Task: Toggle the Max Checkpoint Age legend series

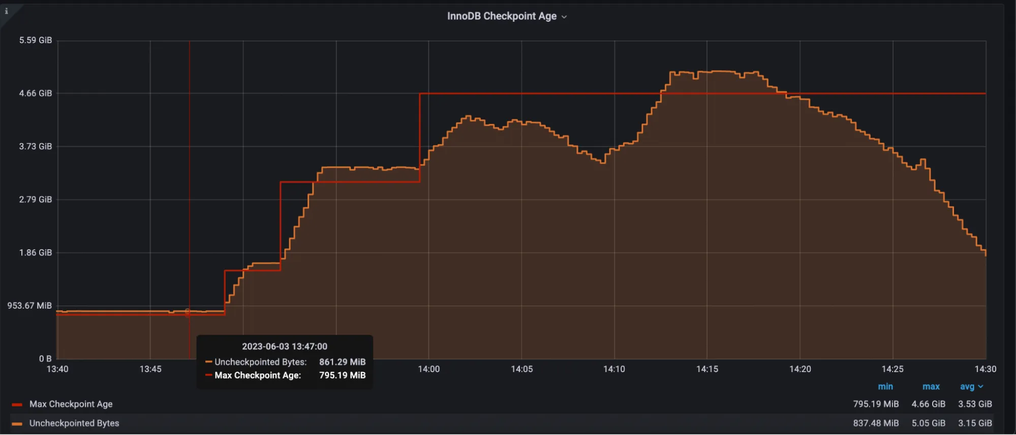Action: 71,404
